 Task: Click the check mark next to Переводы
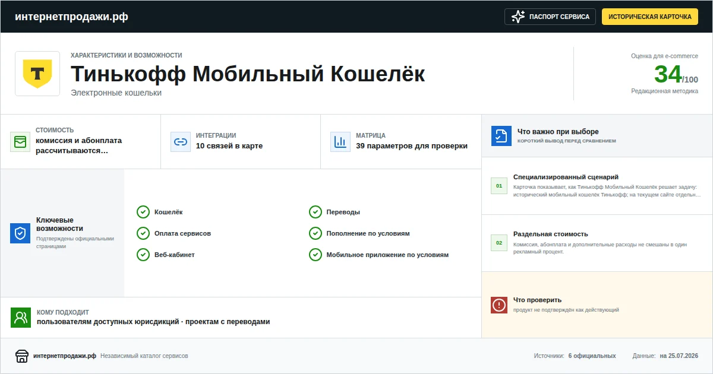[316, 212]
